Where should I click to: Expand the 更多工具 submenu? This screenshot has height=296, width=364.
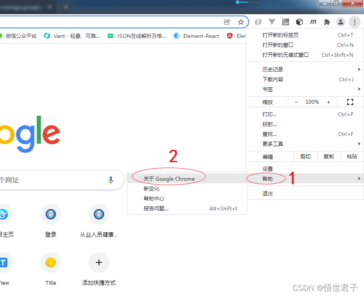(305, 144)
